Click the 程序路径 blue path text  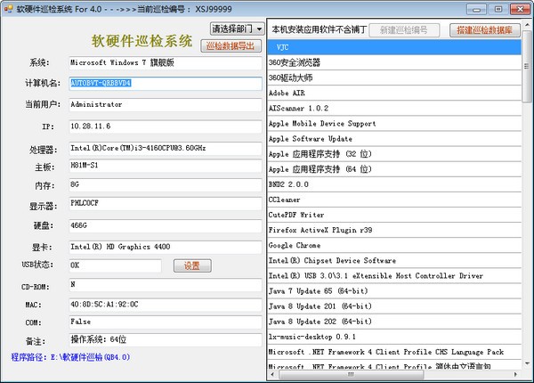click(70, 357)
